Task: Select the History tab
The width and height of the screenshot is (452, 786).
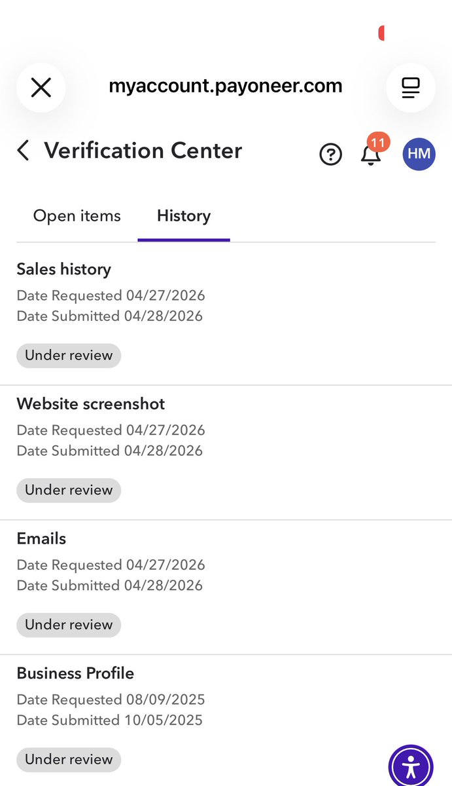Action: point(184,216)
